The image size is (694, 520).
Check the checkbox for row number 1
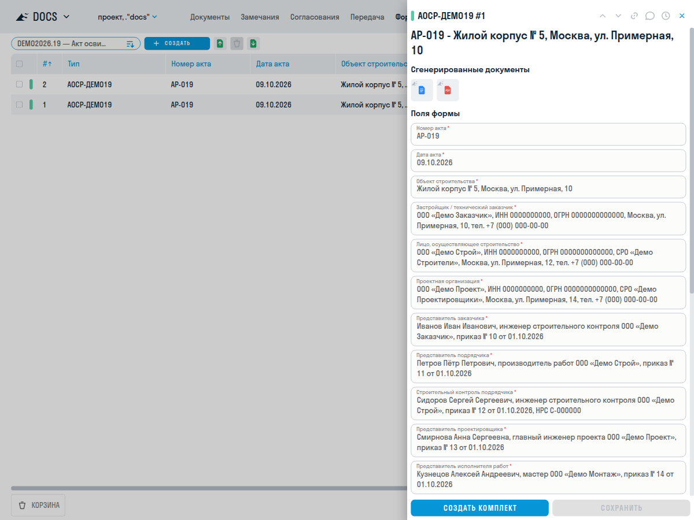(x=20, y=105)
